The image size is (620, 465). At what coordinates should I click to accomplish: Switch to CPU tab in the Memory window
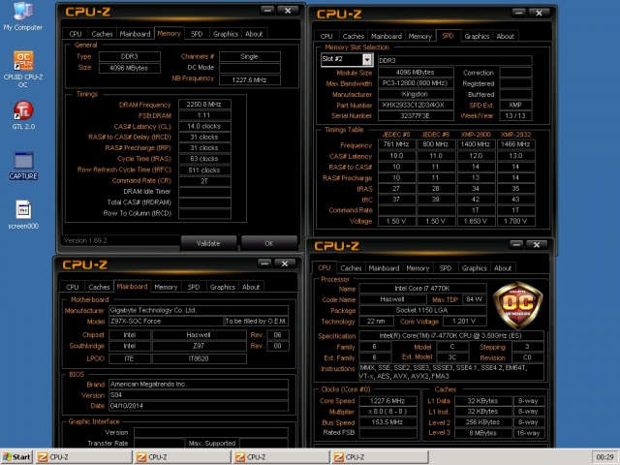(x=74, y=34)
